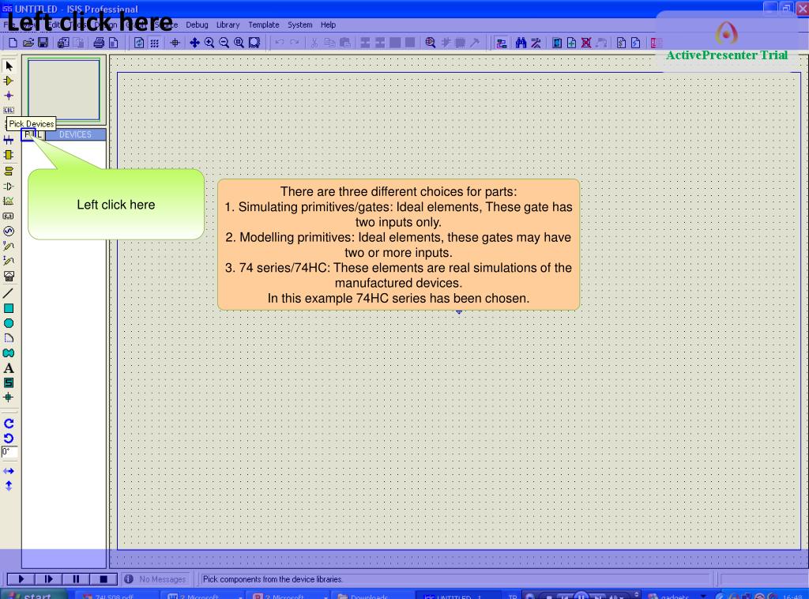
Task: Select the Tape recorder mode tool
Action: [x=9, y=217]
